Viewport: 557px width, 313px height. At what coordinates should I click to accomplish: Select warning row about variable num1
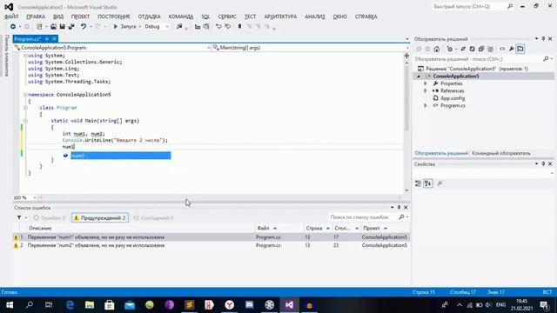[x=211, y=237]
